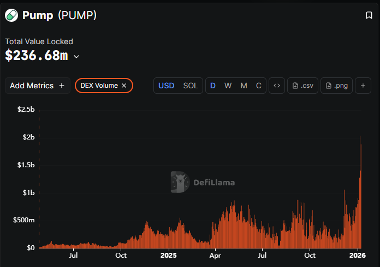
Task: Click the Pump pill logo icon
Action: click(x=11, y=15)
